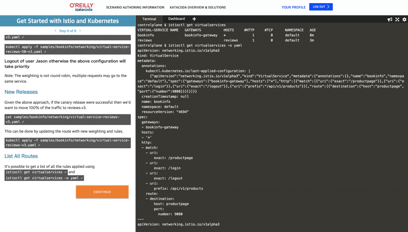Click the O'Reilly Katacoda logo

(x=82, y=7)
